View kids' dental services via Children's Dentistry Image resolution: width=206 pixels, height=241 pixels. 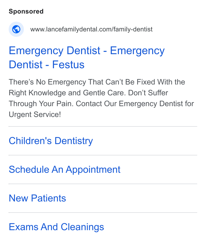pyautogui.click(x=51, y=141)
